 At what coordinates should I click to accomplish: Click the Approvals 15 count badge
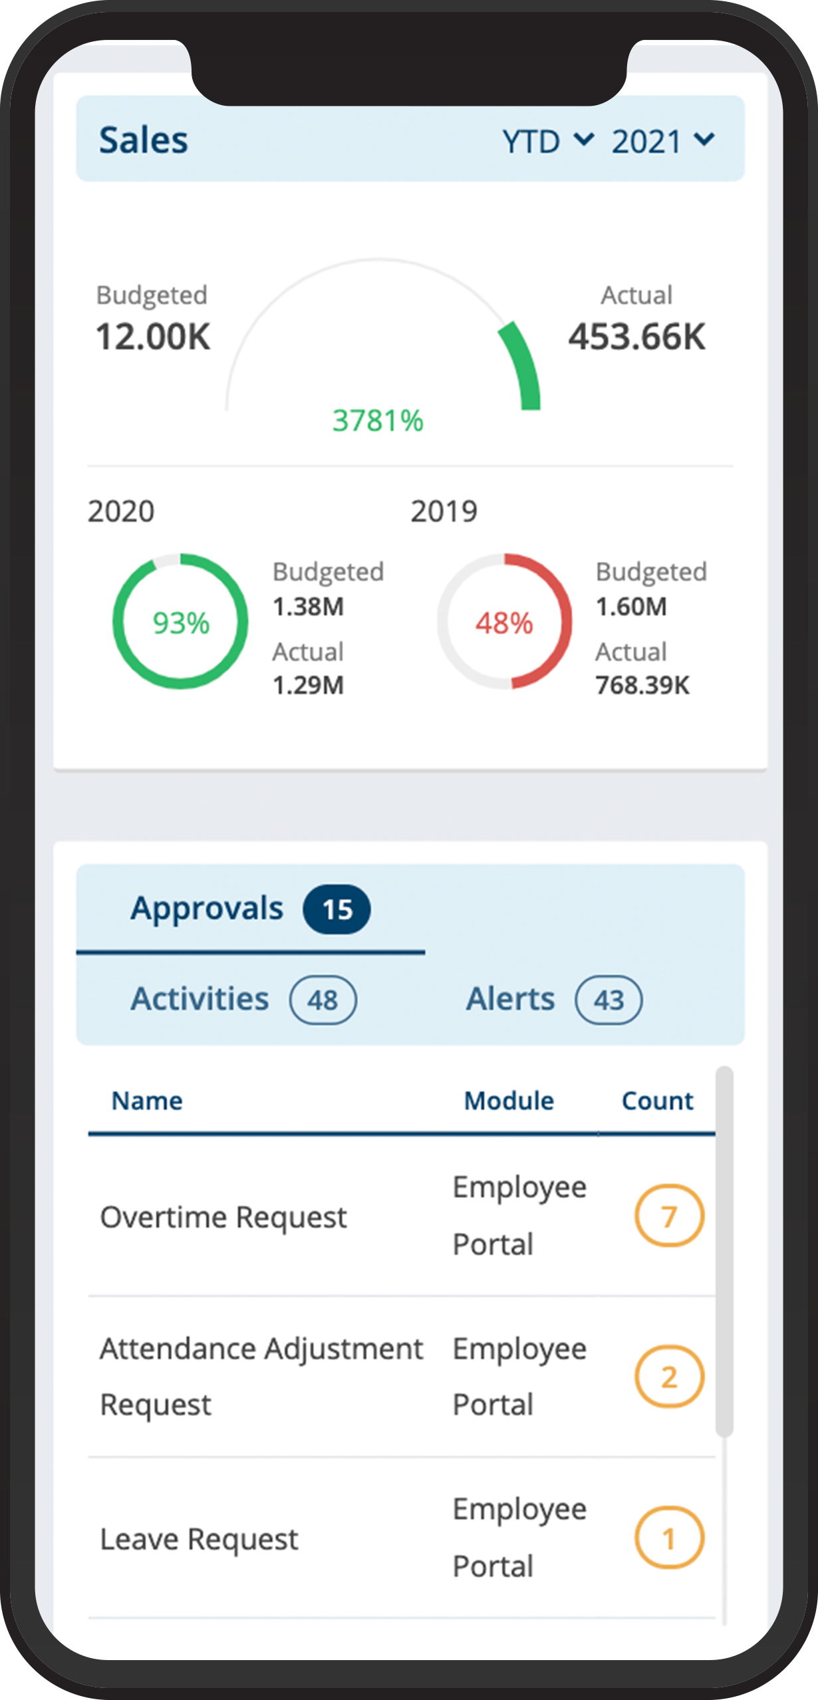[337, 909]
